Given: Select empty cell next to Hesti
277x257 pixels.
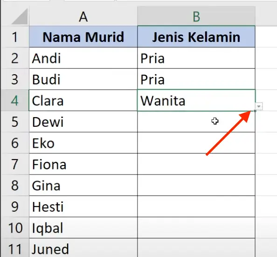Looking at the screenshot, I should tap(196, 207).
